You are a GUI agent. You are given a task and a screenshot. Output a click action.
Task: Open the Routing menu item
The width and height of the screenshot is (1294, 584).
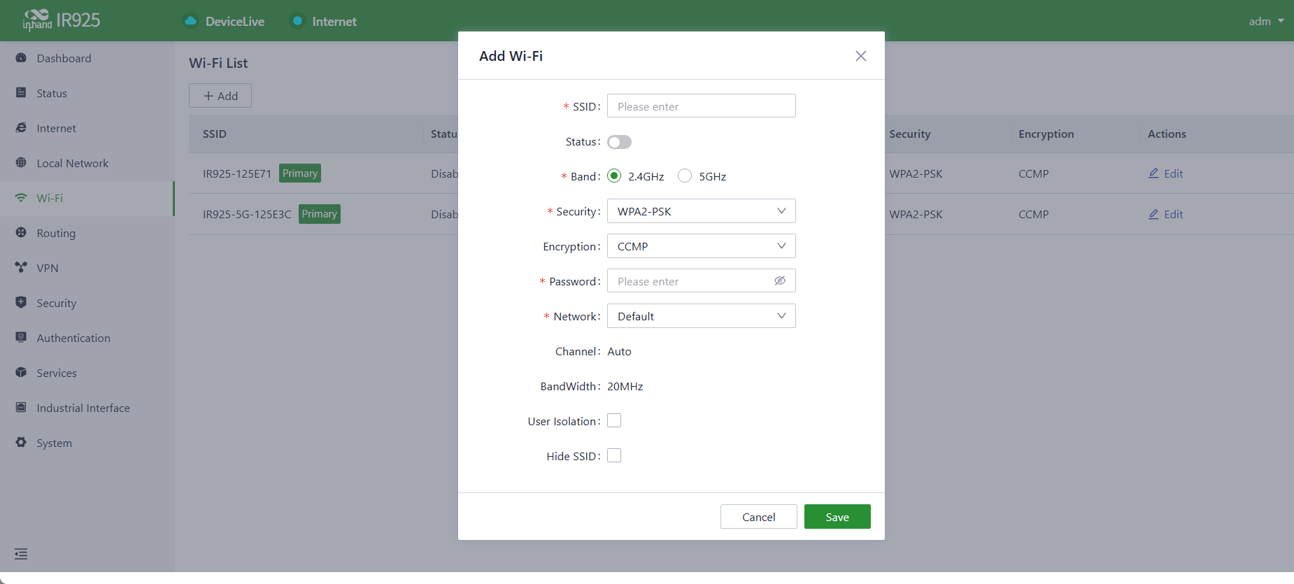[87, 234]
